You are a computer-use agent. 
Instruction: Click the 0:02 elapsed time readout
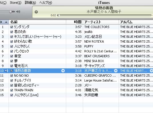(x=53, y=15)
